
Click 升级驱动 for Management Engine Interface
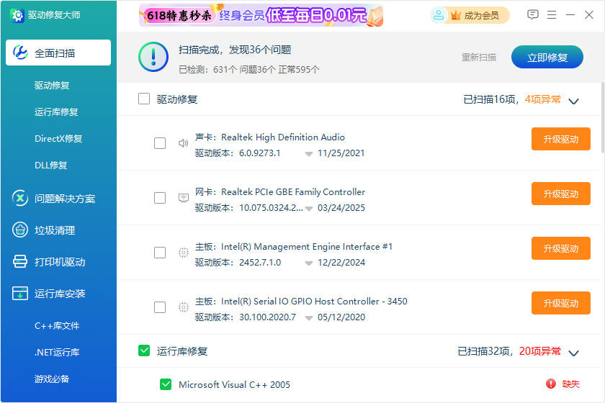560,248
